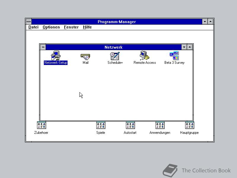237x178 pixels.
Task: Open the Datei menu
Action: click(33, 27)
